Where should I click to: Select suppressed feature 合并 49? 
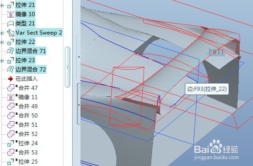(28, 107)
